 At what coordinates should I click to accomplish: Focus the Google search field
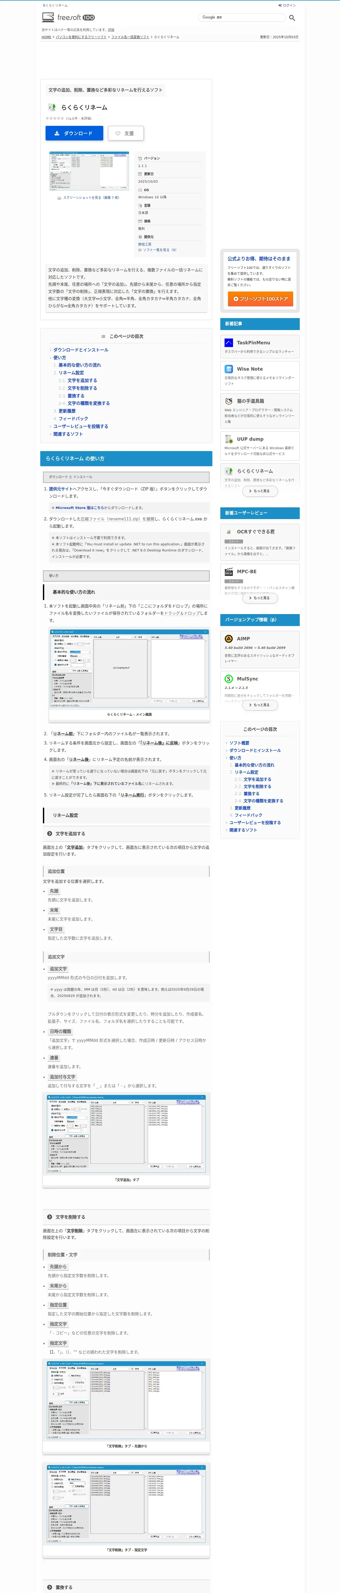click(241, 17)
